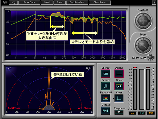
Task: Click the Save Data button
Action: (x=29, y=2)
